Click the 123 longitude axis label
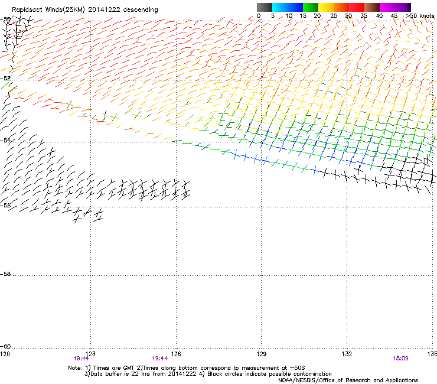This screenshot has height=384, width=437. tap(90, 354)
